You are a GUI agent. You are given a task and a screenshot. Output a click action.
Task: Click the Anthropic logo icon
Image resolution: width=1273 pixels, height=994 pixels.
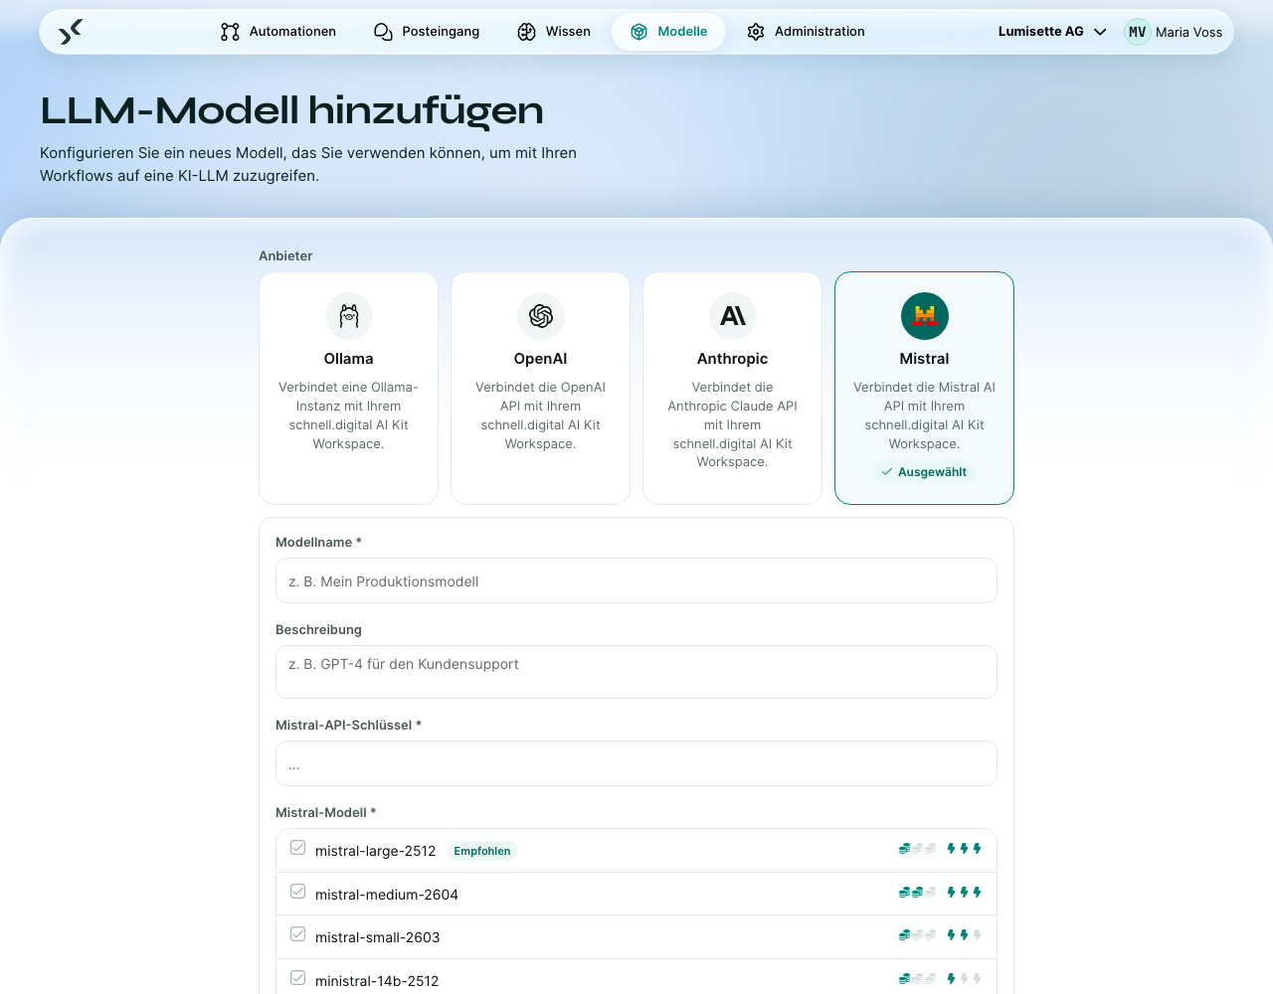tap(733, 316)
